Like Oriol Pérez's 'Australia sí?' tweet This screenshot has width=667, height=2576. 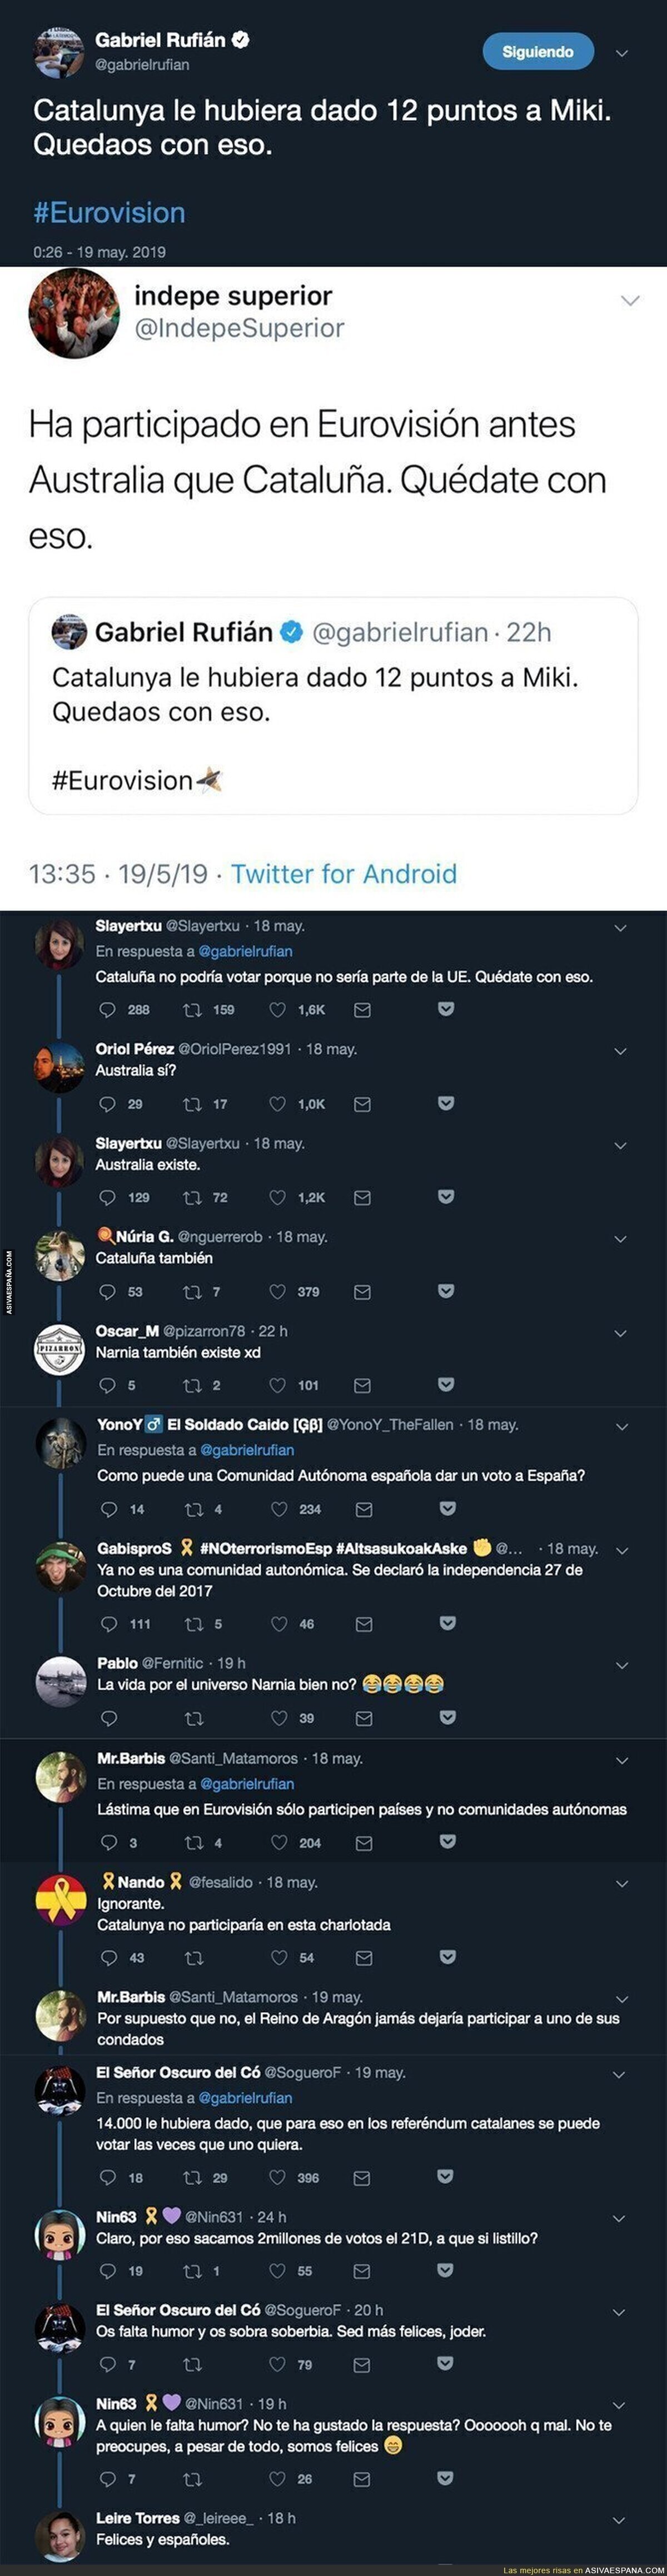pyautogui.click(x=278, y=1104)
